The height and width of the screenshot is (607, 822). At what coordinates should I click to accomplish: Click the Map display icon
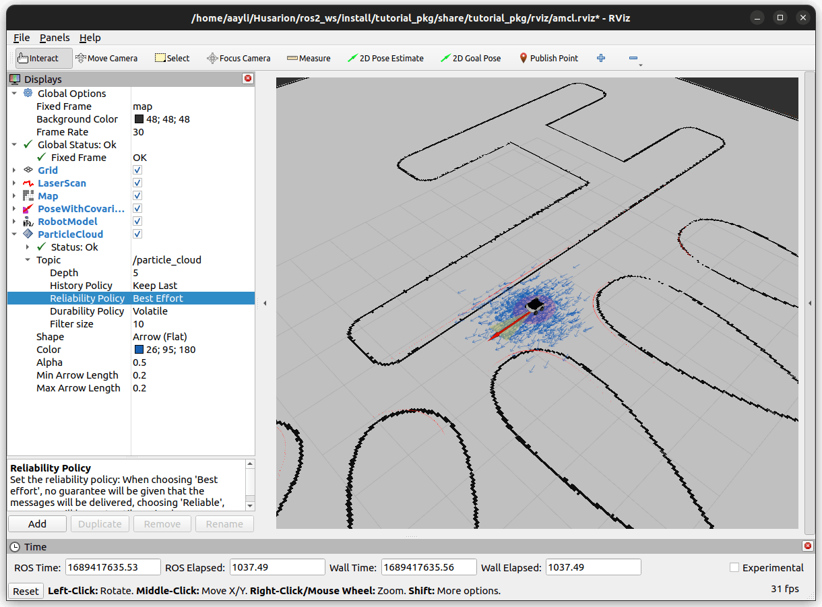28,196
